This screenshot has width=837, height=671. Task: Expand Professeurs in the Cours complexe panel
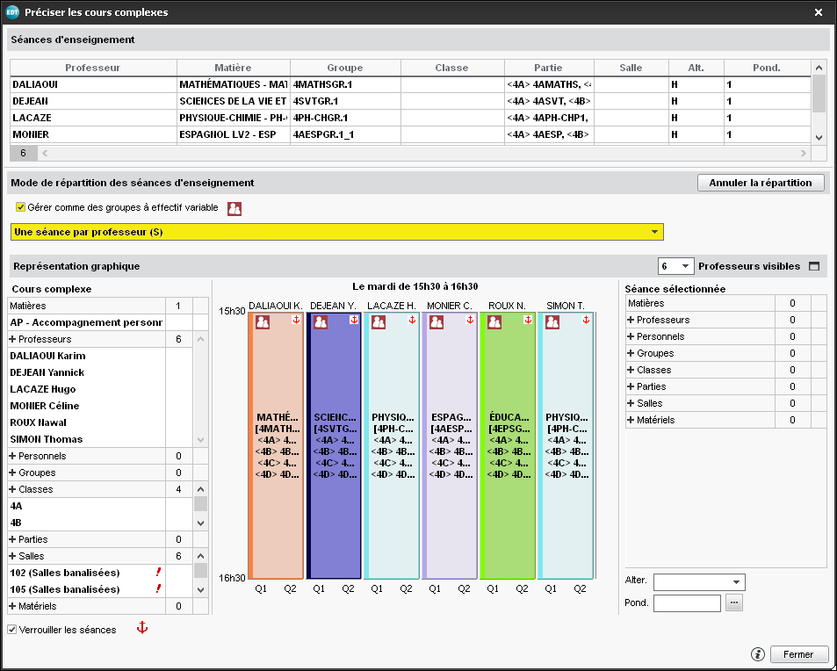pos(13,339)
